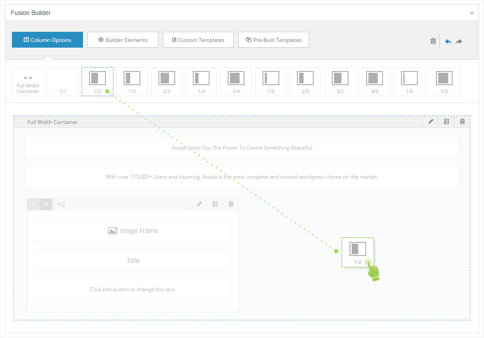The image size is (484, 338).
Task: Click the Image Frame element
Action: (x=133, y=231)
